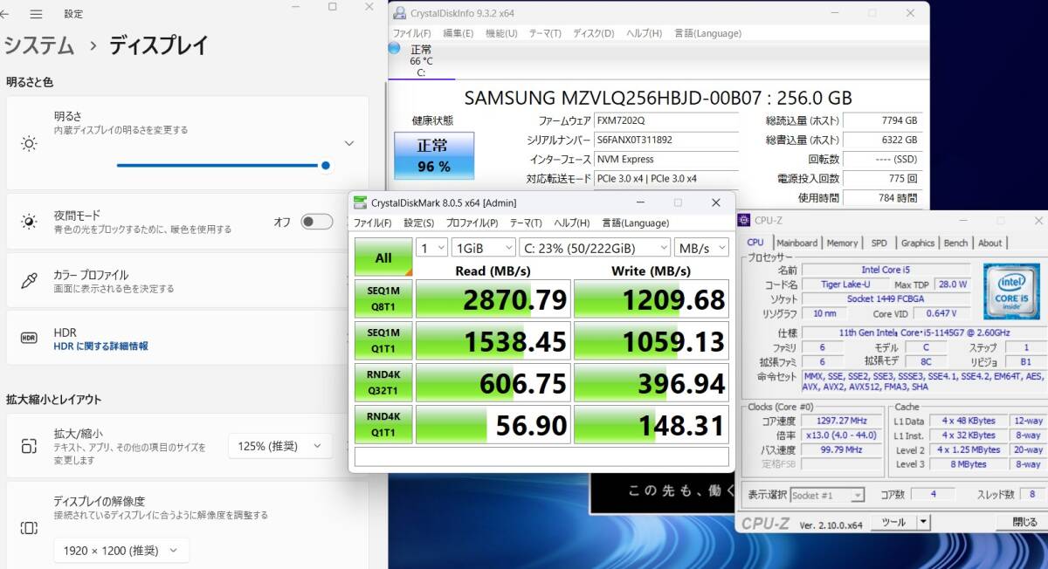
Task: Click the NVM Express interface field
Action: click(x=665, y=160)
